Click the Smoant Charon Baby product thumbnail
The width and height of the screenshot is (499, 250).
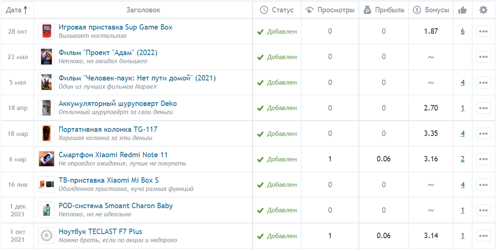(x=46, y=210)
